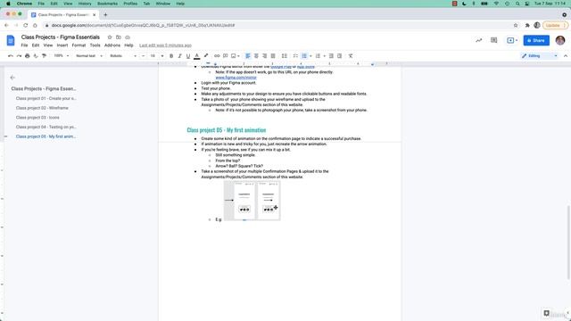The image size is (571, 321).
Task: Open the Docs home icon
Action: pyautogui.click(x=11, y=40)
